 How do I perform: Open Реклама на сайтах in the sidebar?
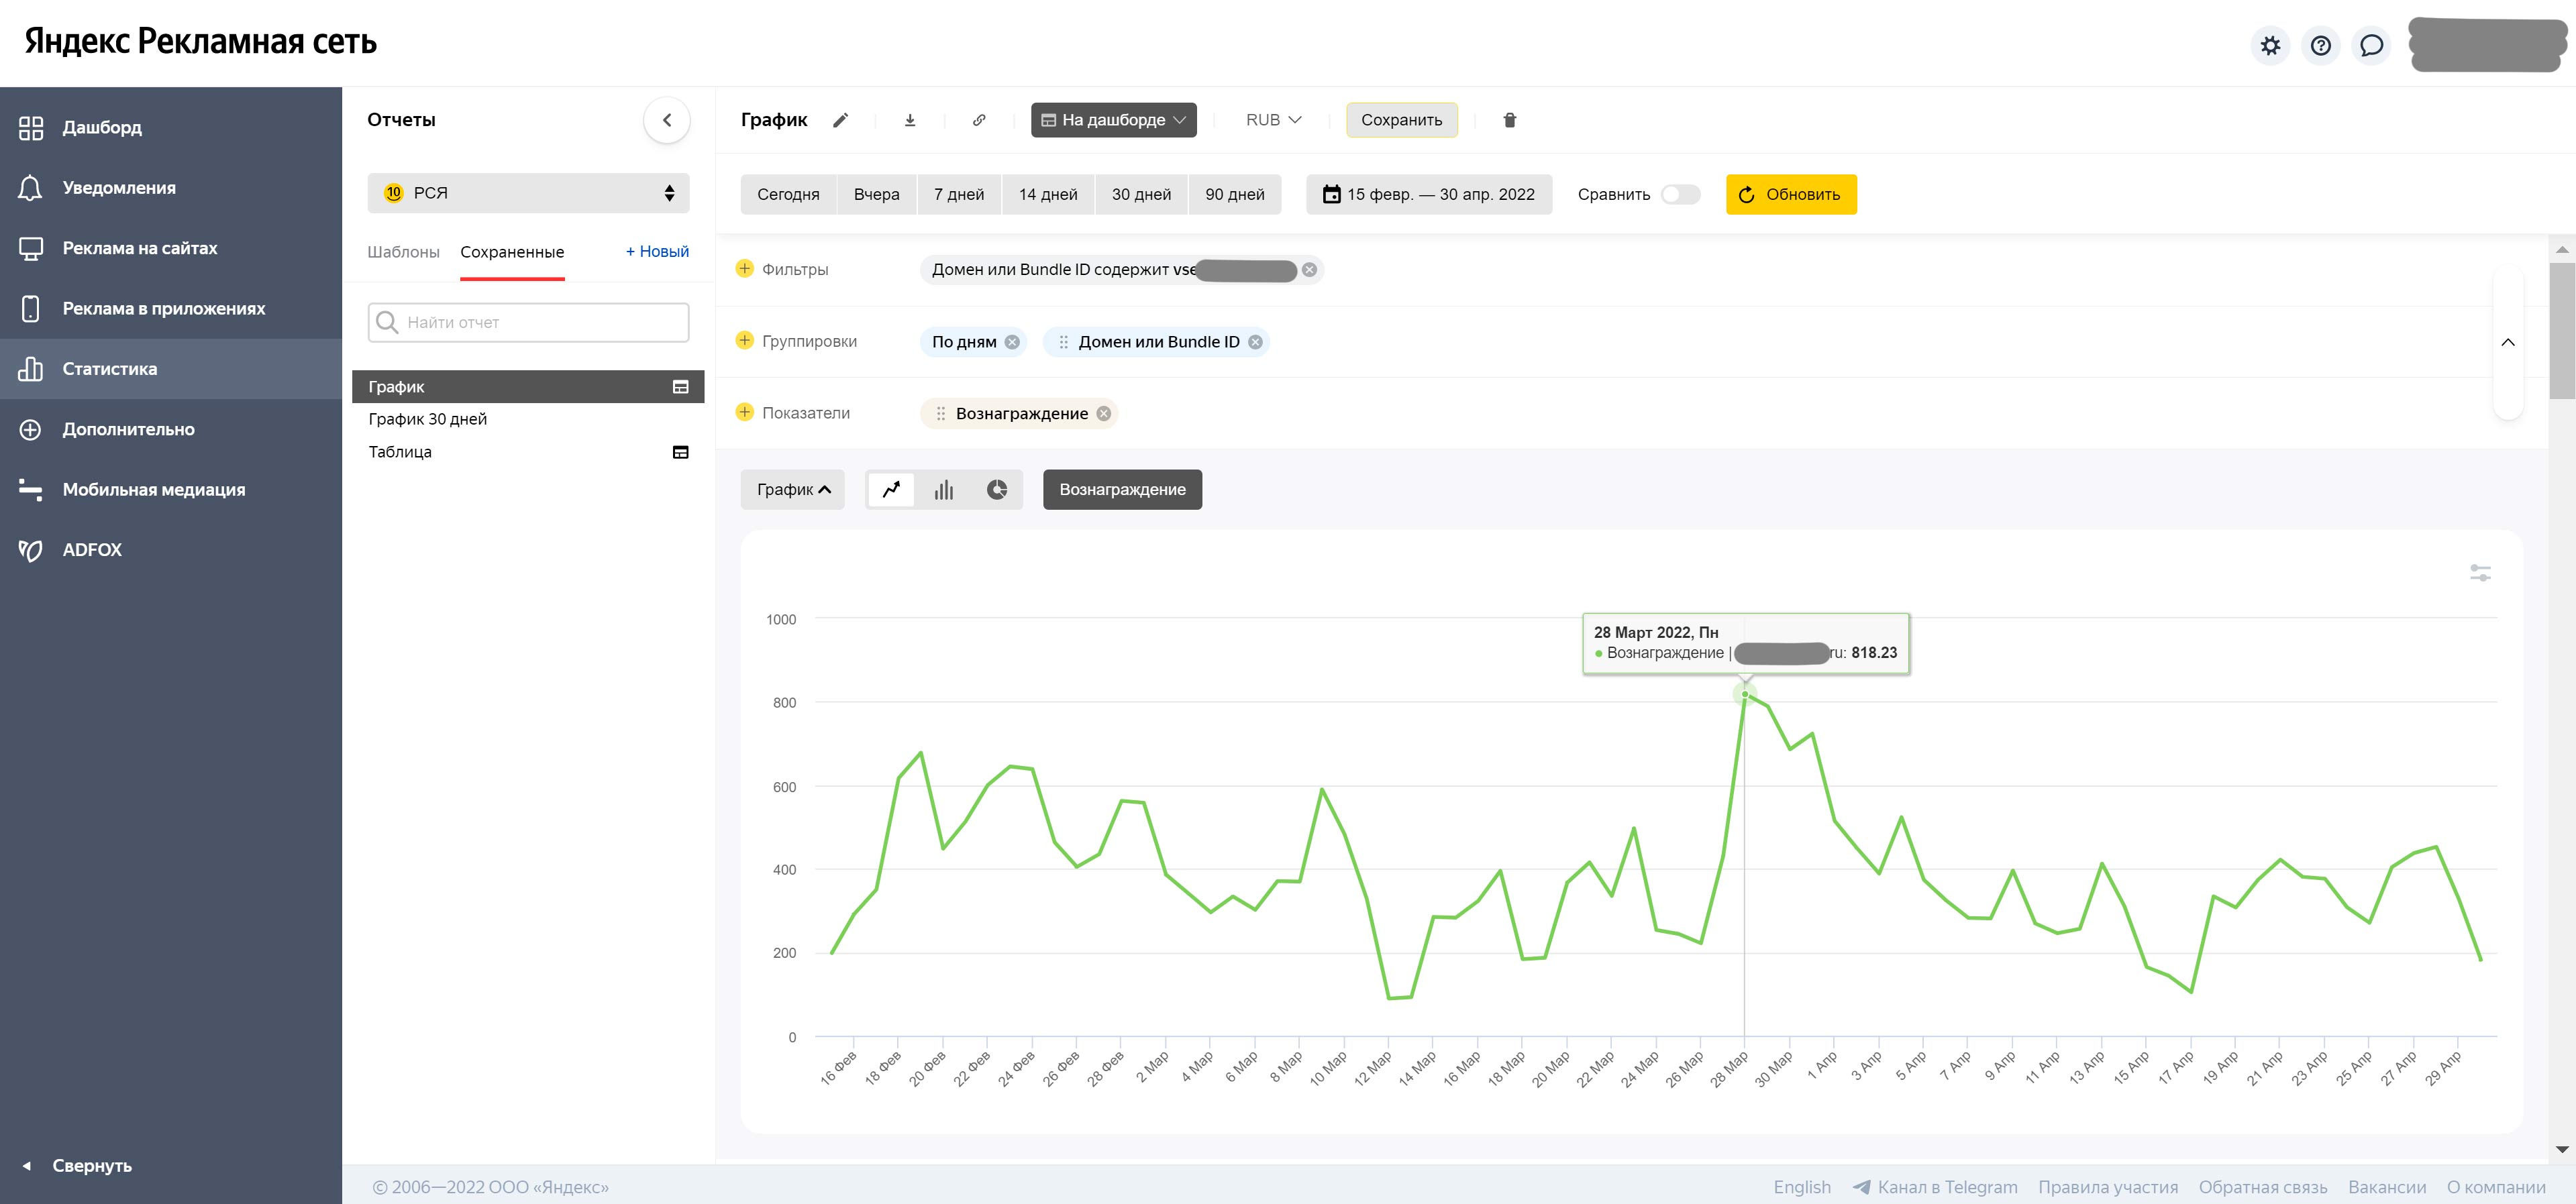(140, 248)
